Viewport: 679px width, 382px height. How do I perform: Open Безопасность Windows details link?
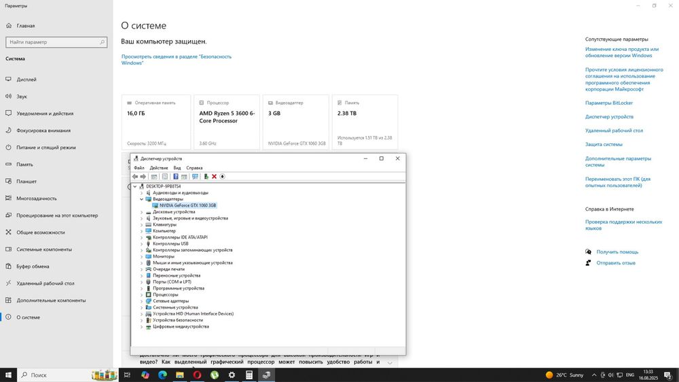pyautogui.click(x=177, y=59)
